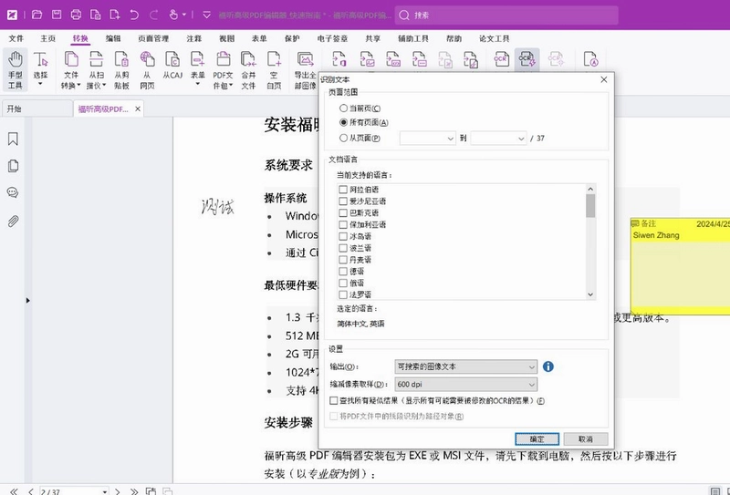Expand the PDF文件包 dropdown arrow
This screenshot has width=730, height=495.
[x=231, y=86]
